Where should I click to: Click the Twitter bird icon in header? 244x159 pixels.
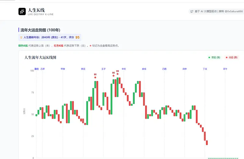tap(192, 11)
